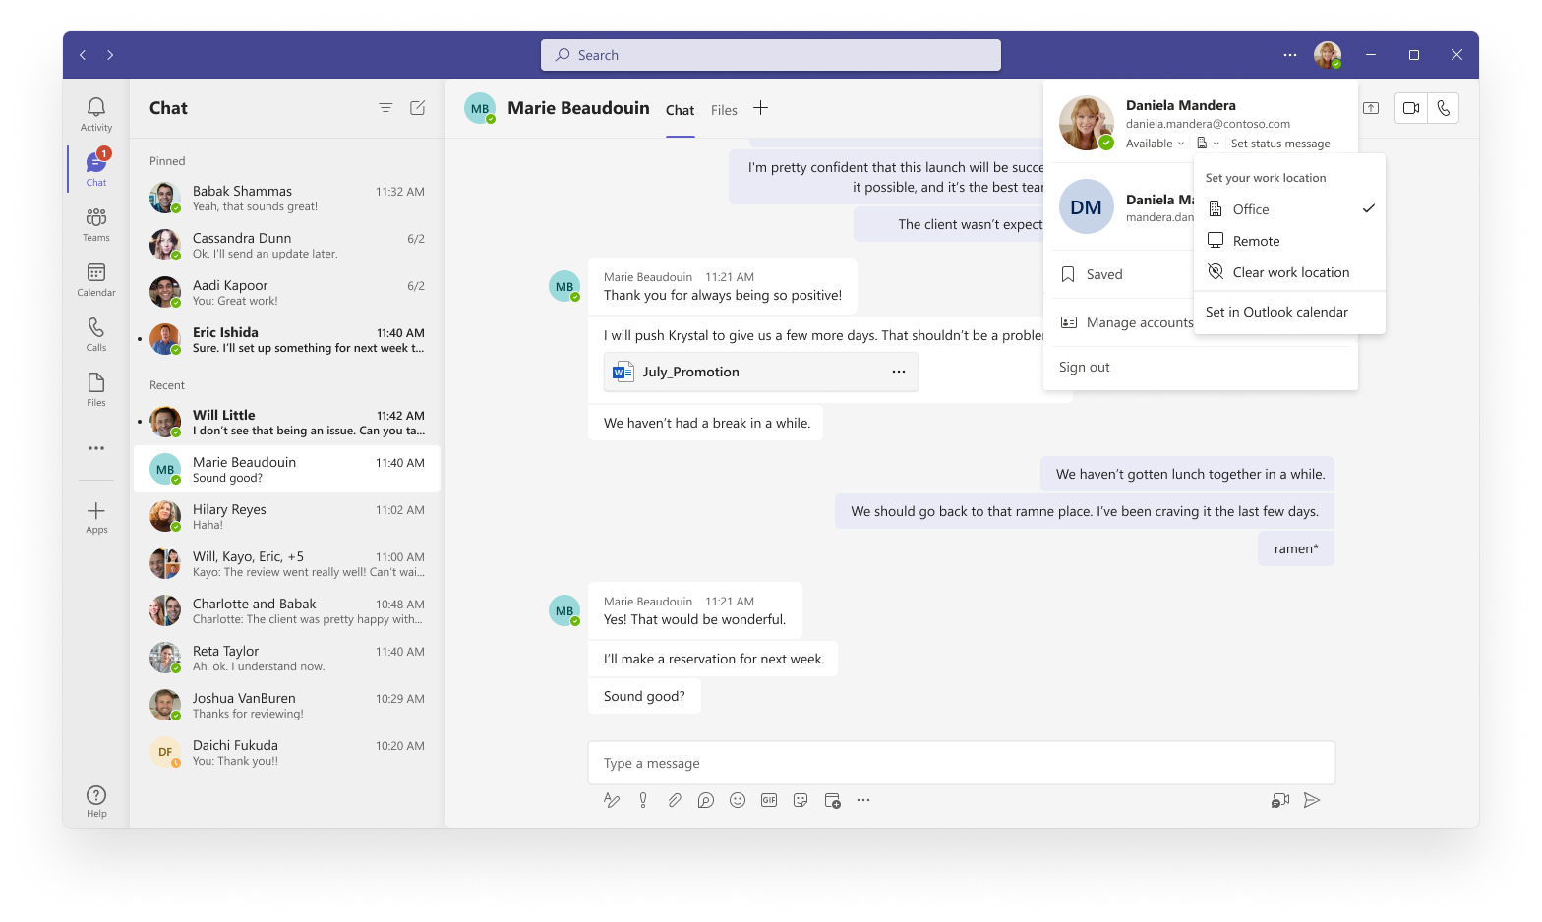Open chat with Babak Shammas
The image size is (1542, 922).
pyautogui.click(x=287, y=198)
